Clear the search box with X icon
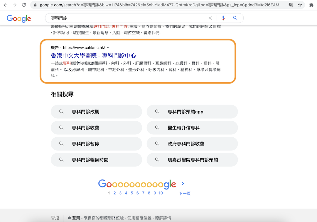Viewport: 317px width, 222px height. [x=210, y=18]
